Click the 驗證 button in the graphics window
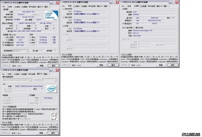The width and height of the screenshot is (202, 137). pos(41,133)
